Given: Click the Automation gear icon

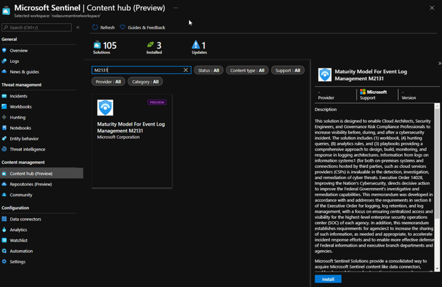Looking at the screenshot, I should 4,251.
